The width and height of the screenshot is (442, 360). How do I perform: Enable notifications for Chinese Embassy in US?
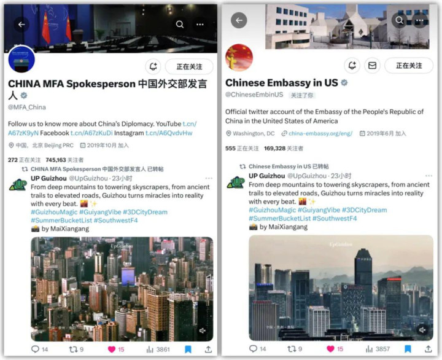point(352,66)
